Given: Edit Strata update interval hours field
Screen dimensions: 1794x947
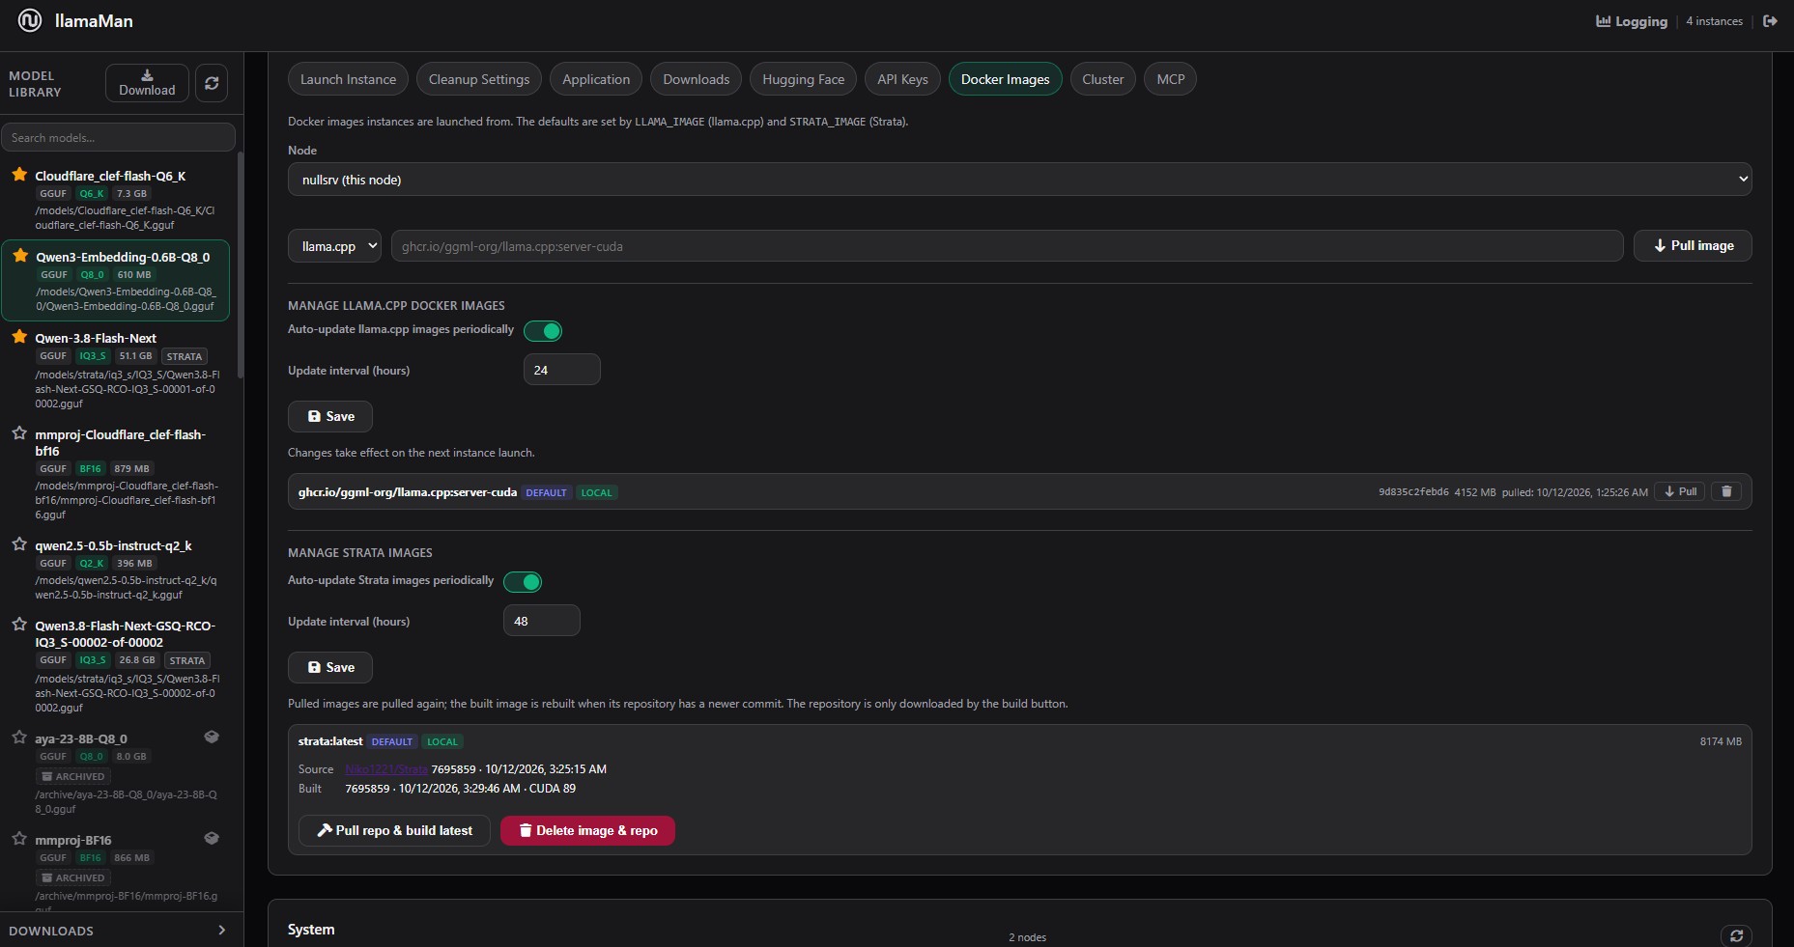Looking at the screenshot, I should tap(542, 621).
